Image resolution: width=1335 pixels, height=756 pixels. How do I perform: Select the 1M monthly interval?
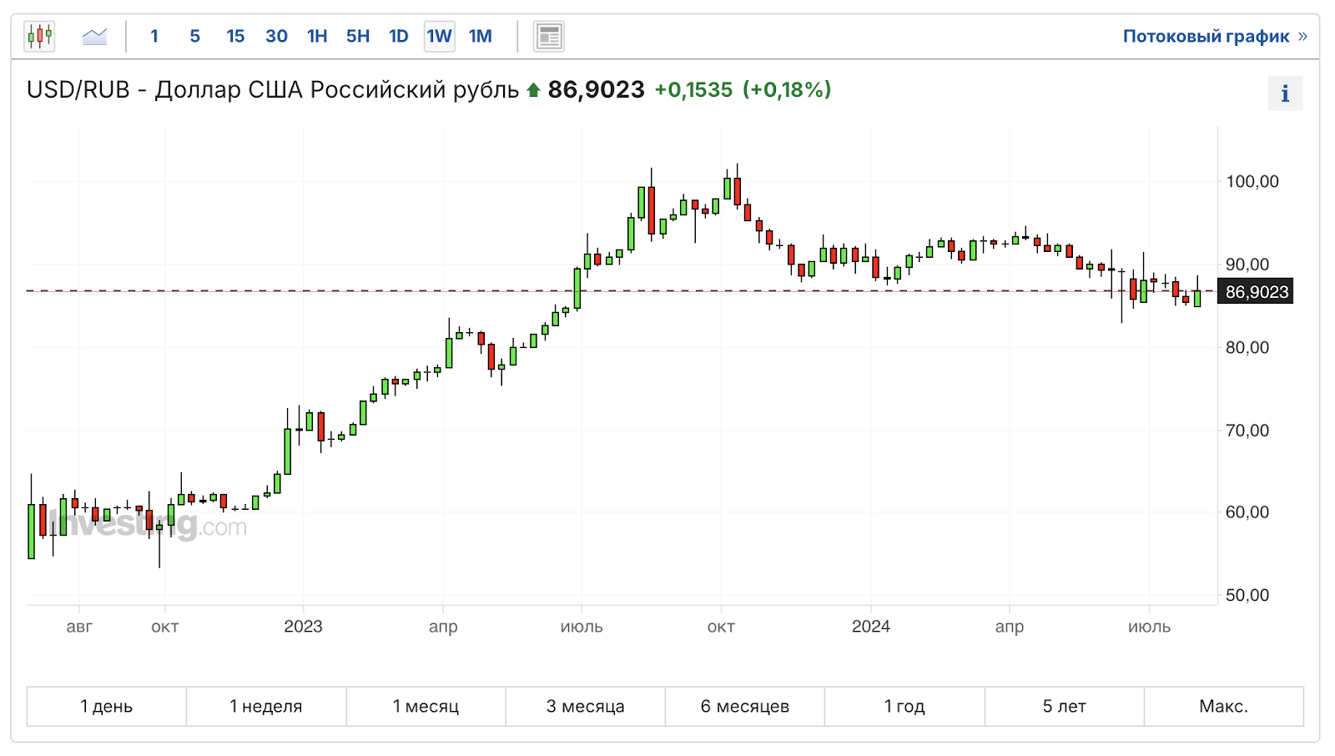click(x=481, y=36)
